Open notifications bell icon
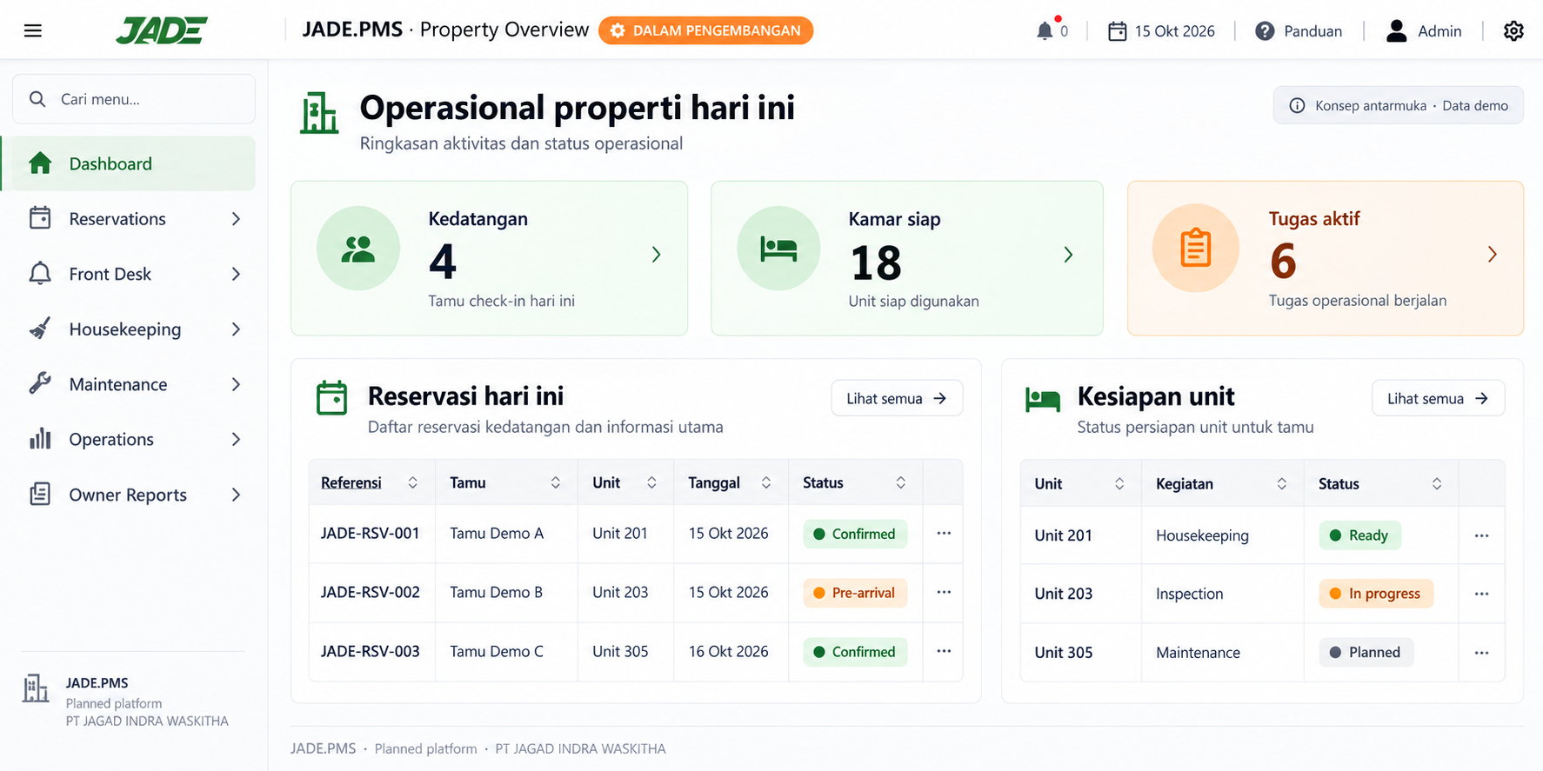1543x771 pixels. click(x=1045, y=31)
